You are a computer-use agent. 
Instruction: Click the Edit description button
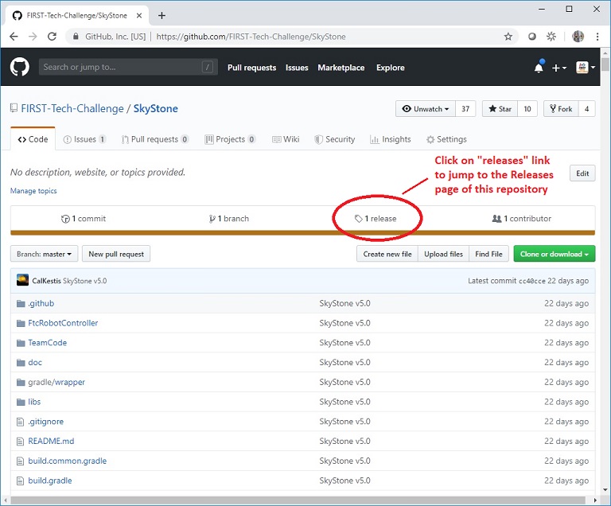click(582, 173)
